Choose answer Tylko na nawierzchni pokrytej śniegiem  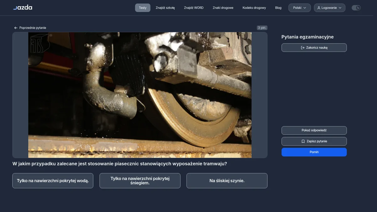click(140, 181)
